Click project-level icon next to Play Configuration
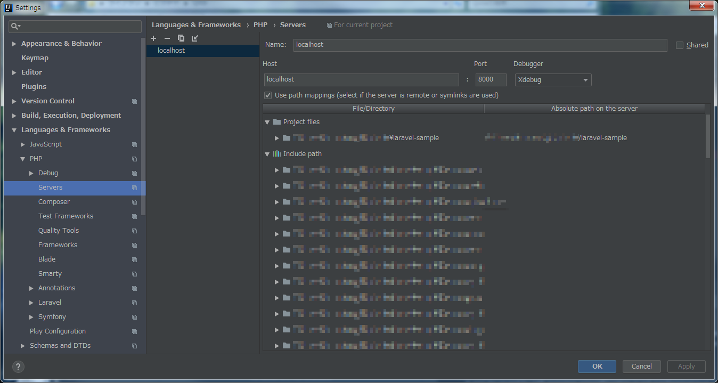718x383 pixels. tap(134, 331)
